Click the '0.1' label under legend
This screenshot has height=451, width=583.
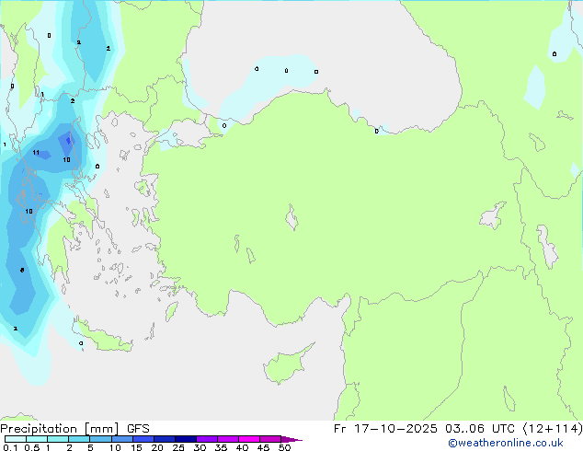point(10,447)
